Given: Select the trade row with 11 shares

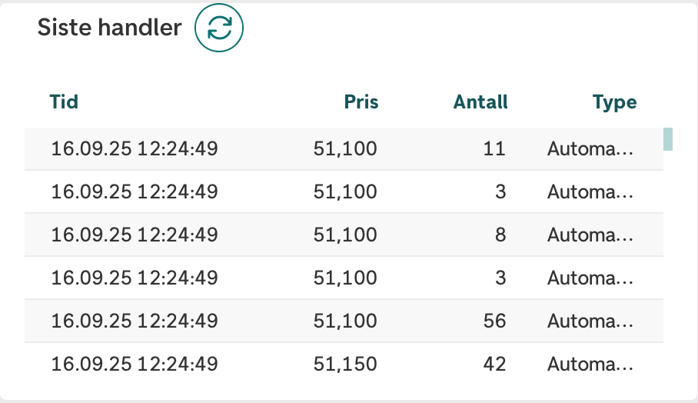Looking at the screenshot, I should [344, 148].
